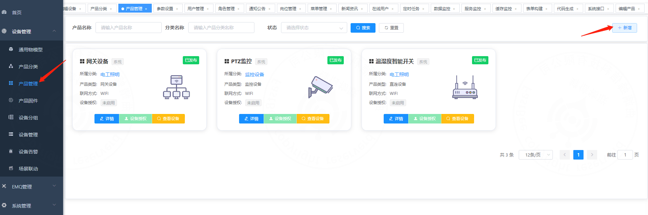The height and width of the screenshot is (215, 648).
Task: Focus the 分类名称 input field
Action: tap(221, 28)
